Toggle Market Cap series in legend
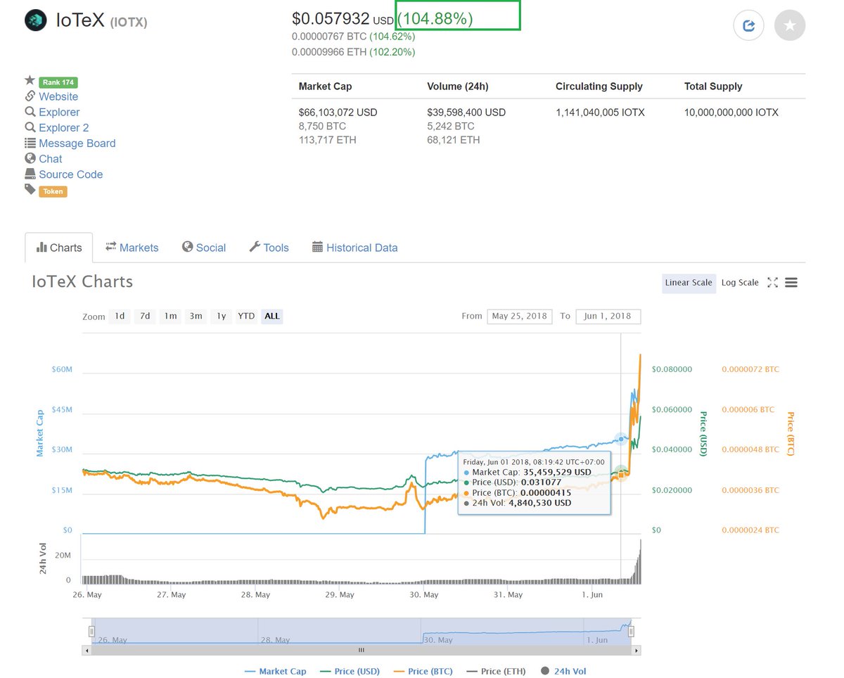Viewport: 844px width, 678px height. coord(276,671)
